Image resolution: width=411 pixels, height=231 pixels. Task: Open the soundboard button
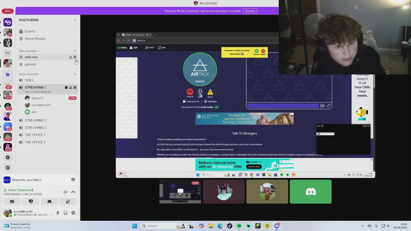coord(68,201)
